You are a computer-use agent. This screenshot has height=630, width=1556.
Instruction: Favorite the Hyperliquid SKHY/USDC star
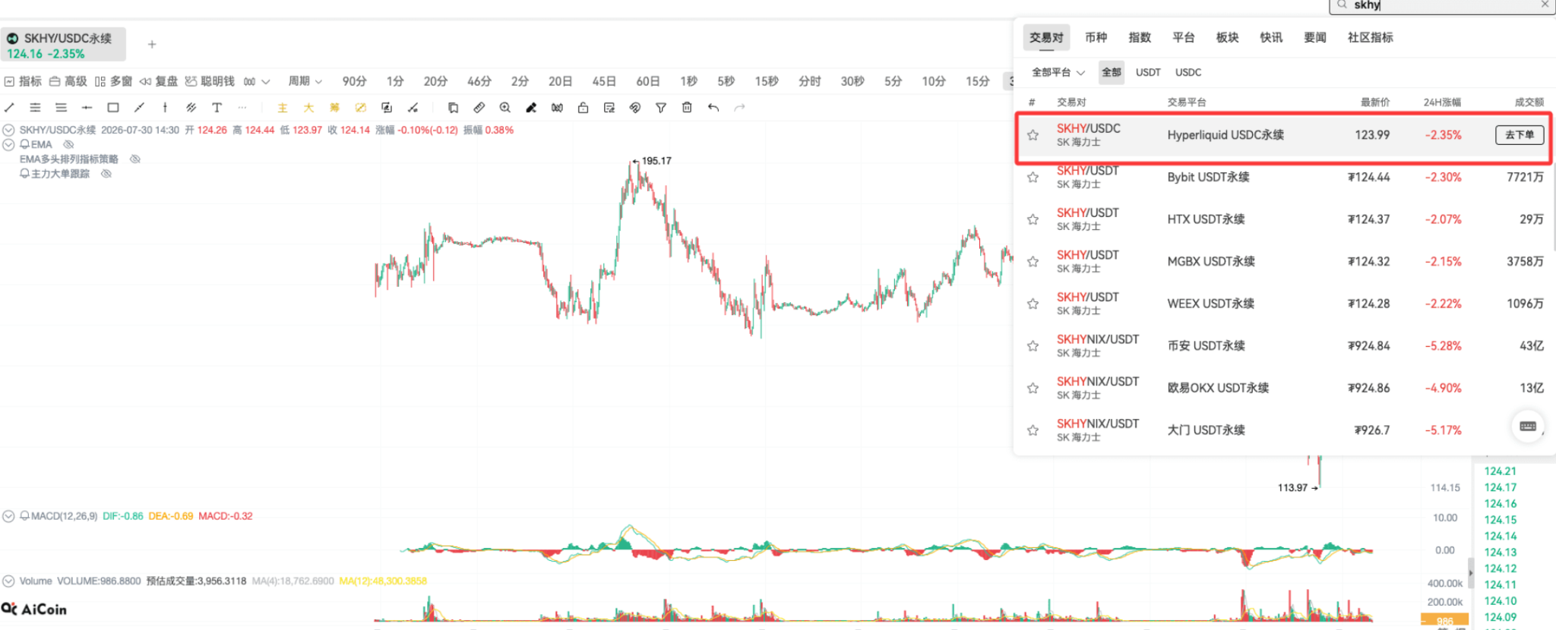(1033, 135)
